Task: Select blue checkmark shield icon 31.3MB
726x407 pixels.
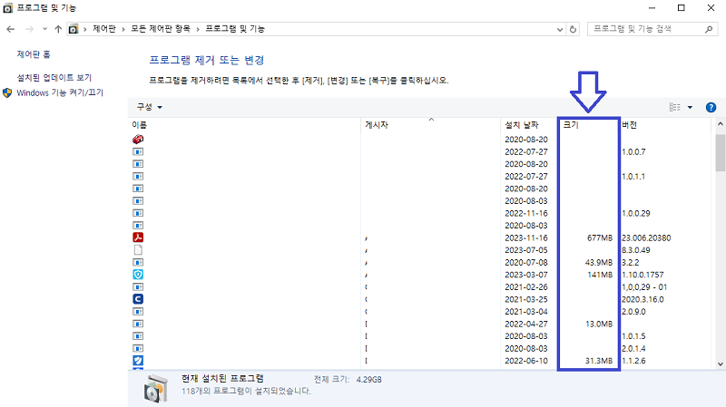Action: [x=138, y=361]
